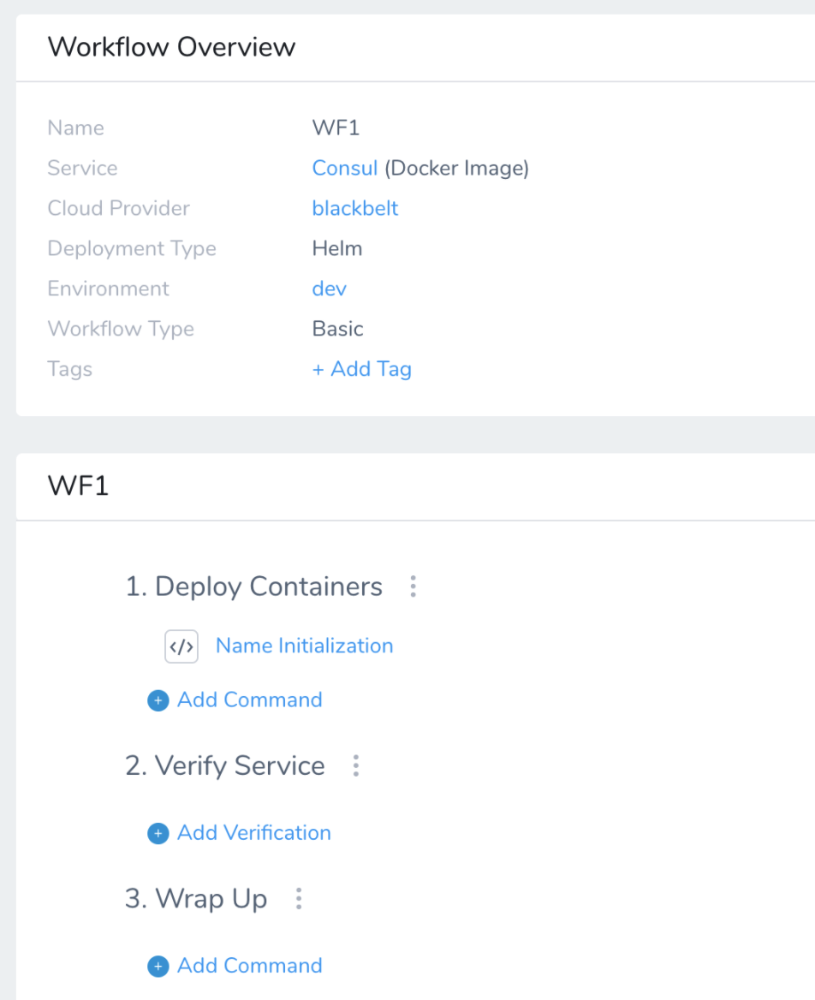
Task: Click Add Command text in Deploy Containers
Action: point(249,700)
